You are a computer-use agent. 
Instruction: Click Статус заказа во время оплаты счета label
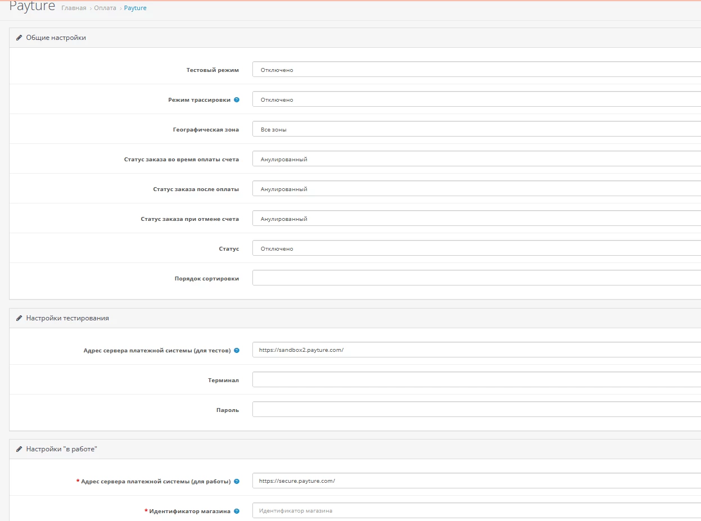pyautogui.click(x=182, y=159)
